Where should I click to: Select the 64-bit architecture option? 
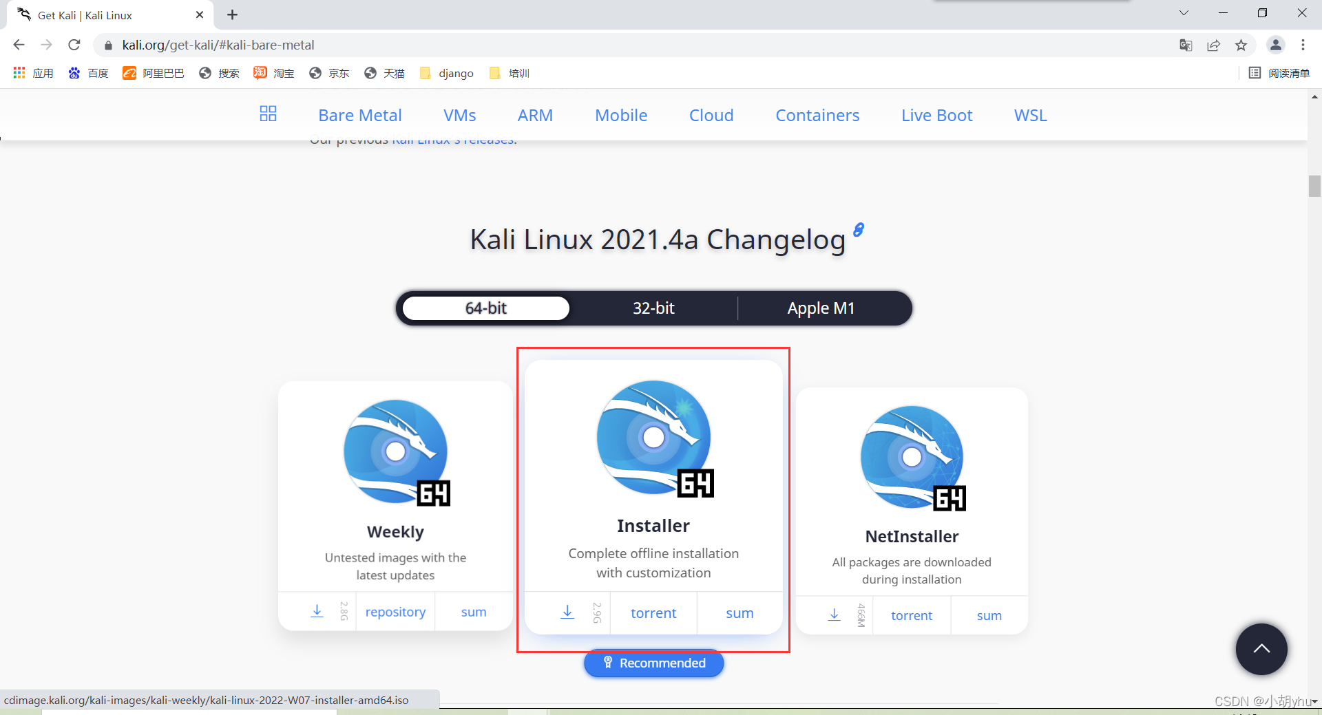click(x=486, y=308)
